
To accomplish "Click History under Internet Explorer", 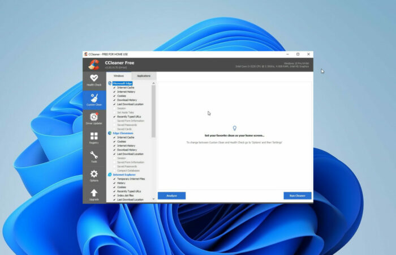I will pyautogui.click(x=121, y=183).
